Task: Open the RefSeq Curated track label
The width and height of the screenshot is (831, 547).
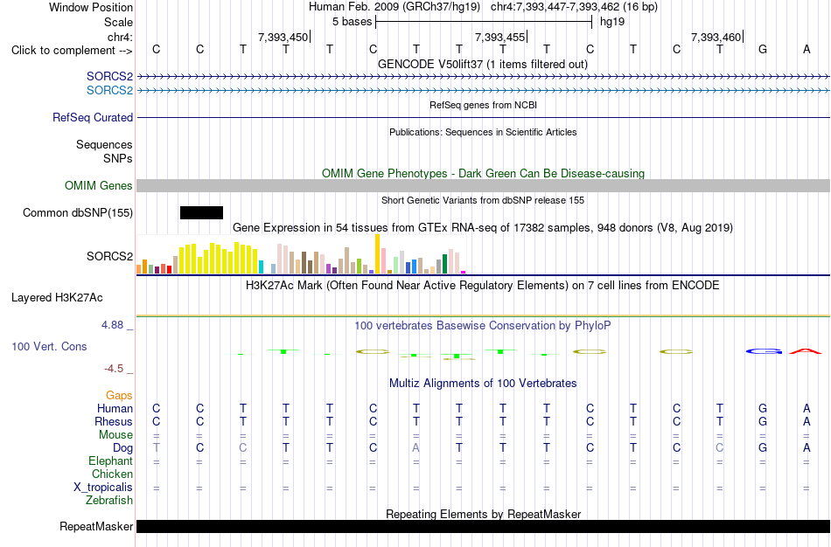Action: click(93, 118)
